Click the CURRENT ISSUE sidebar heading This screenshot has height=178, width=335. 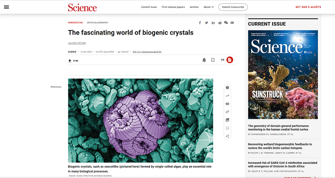click(x=267, y=24)
